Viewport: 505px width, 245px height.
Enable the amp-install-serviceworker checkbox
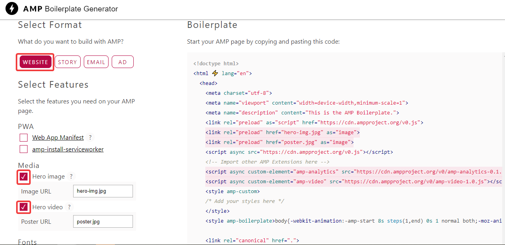(x=24, y=149)
